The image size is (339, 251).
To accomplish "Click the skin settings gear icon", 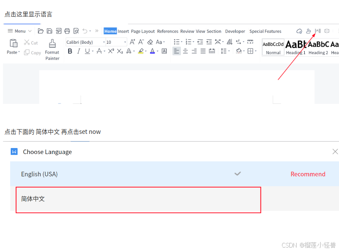I will (327, 31).
